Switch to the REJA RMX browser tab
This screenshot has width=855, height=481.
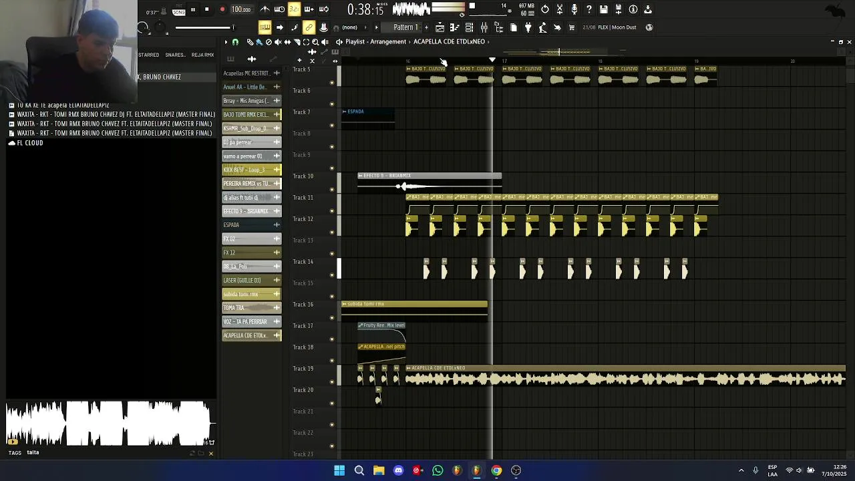coord(202,55)
